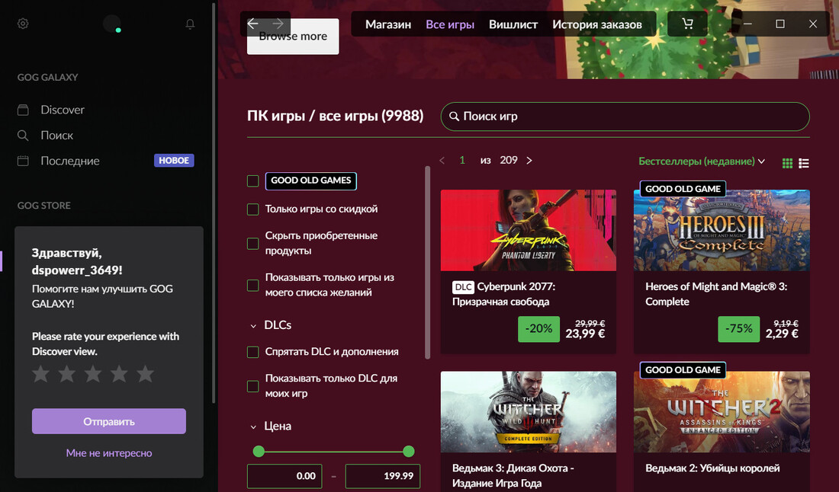Click the maximum price slider handle
This screenshot has height=492, width=839.
(409, 452)
